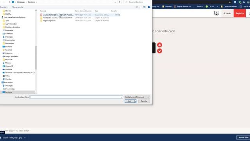This screenshot has height=141, width=250.
Task: Select Búsquedas in the navigation tree
Action: tap(9, 31)
